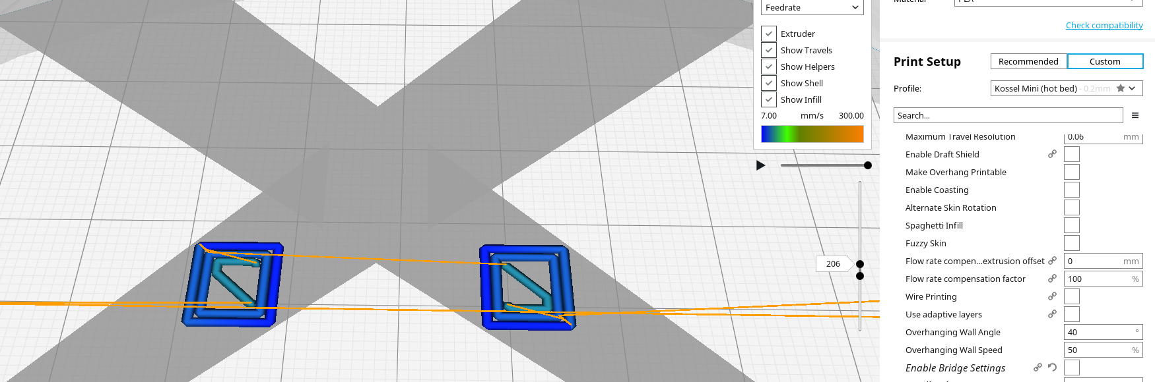The width and height of the screenshot is (1155, 382).
Task: Click the feedrate color gradient bar
Action: pos(812,134)
